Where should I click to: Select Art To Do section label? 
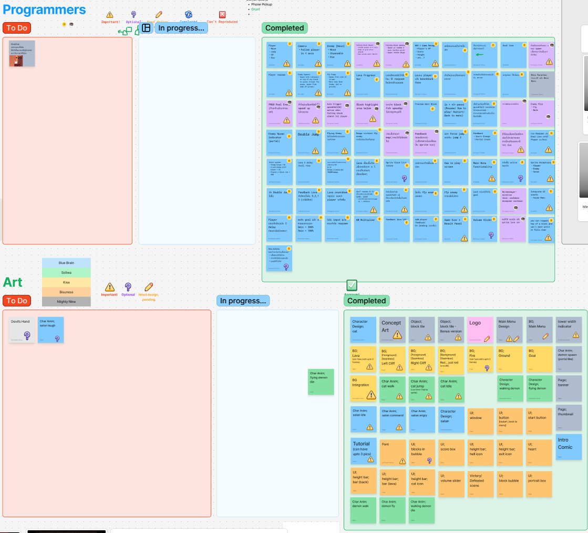17,301
